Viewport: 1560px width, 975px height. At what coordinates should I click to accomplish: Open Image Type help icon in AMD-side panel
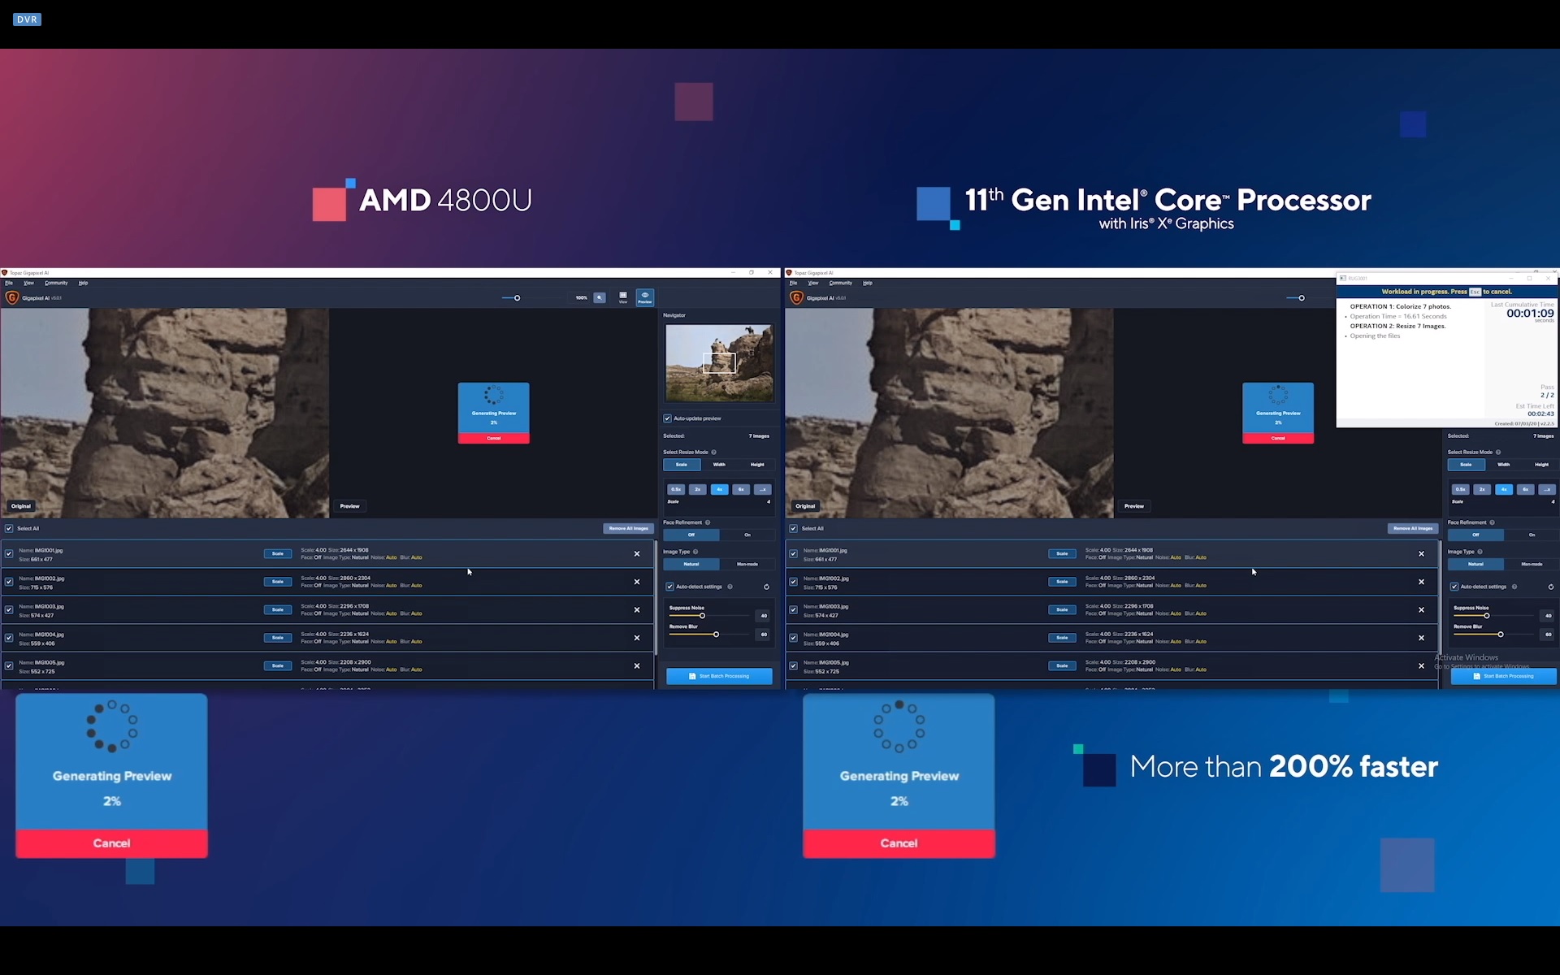coord(695,552)
